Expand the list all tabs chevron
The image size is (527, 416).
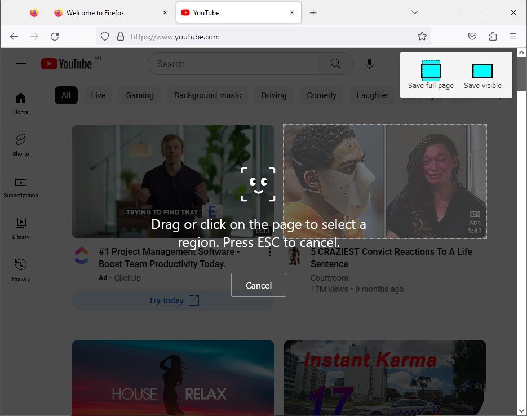pos(415,12)
